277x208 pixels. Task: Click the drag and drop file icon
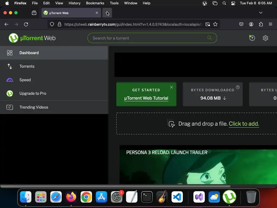tap(171, 123)
